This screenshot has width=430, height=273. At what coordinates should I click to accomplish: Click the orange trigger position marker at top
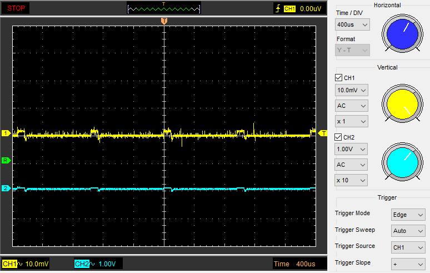tap(164, 21)
